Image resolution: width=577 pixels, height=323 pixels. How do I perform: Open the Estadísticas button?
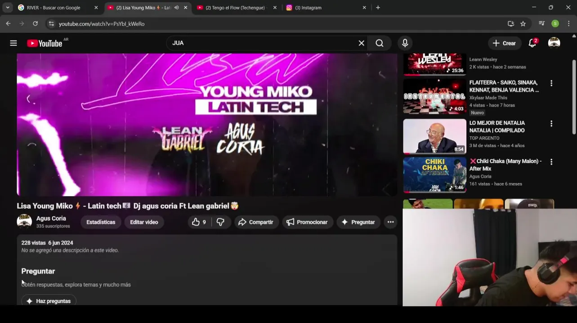click(x=101, y=222)
